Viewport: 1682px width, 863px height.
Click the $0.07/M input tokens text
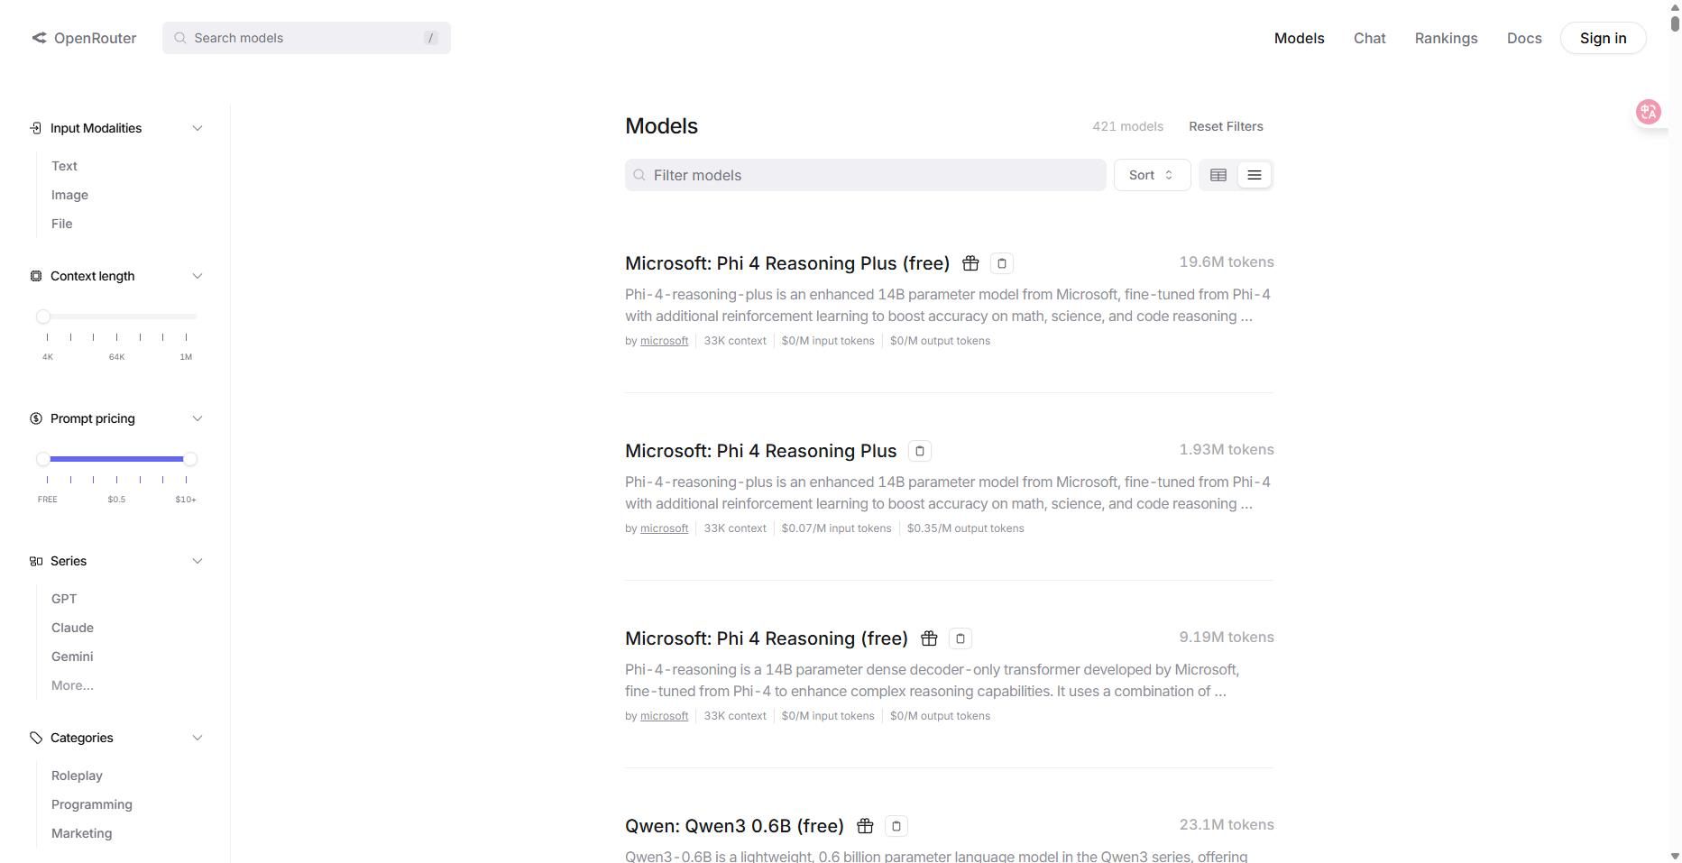(x=836, y=528)
